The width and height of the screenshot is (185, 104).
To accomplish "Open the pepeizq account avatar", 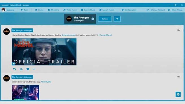I will [3, 10].
